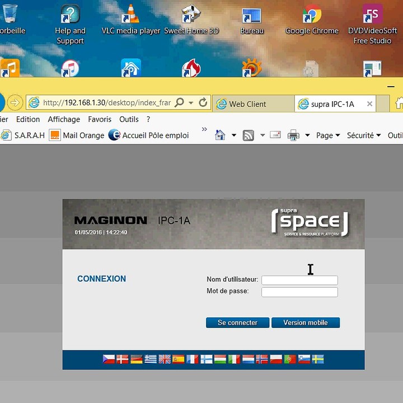Close the supra IPC-1A tab
This screenshot has width=403, height=403.
(x=369, y=104)
